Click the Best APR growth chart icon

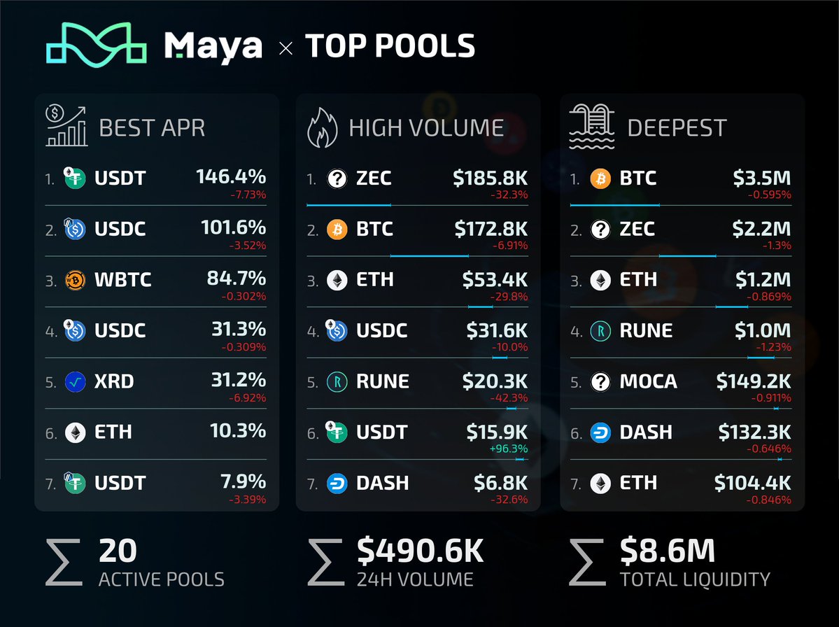click(x=66, y=127)
